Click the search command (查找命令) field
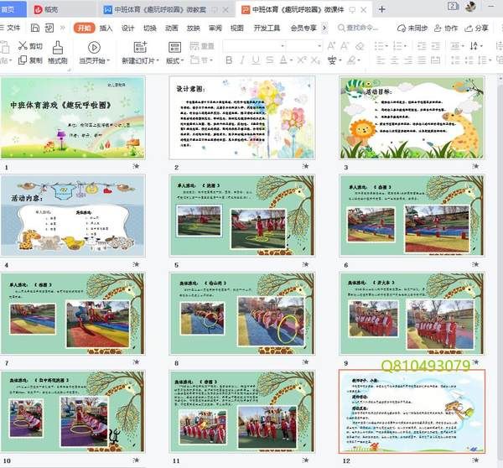The image size is (503, 468). pyautogui.click(x=362, y=28)
